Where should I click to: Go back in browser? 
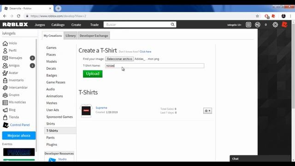5,16
